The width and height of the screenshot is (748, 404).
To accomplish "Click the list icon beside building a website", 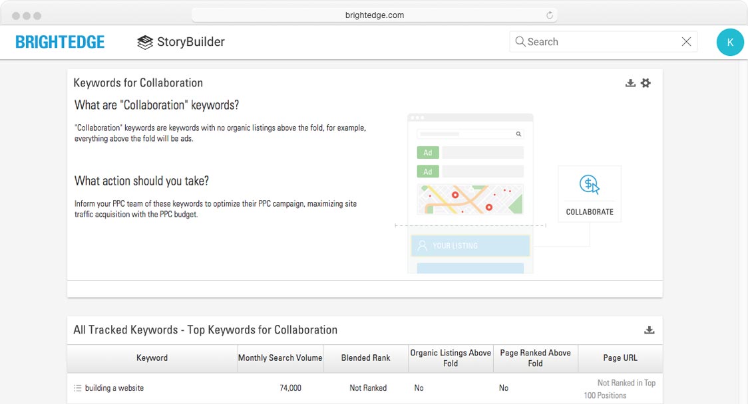I will [77, 388].
